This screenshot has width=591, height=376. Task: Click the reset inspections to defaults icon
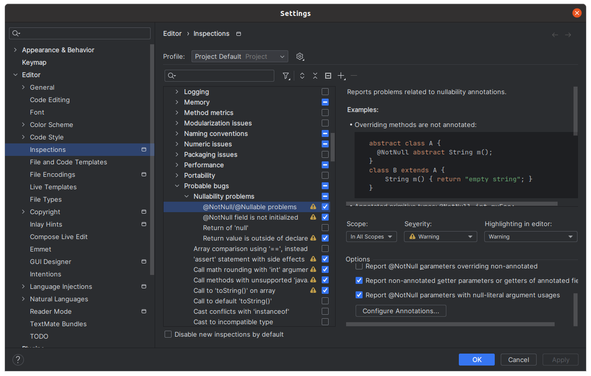point(328,75)
